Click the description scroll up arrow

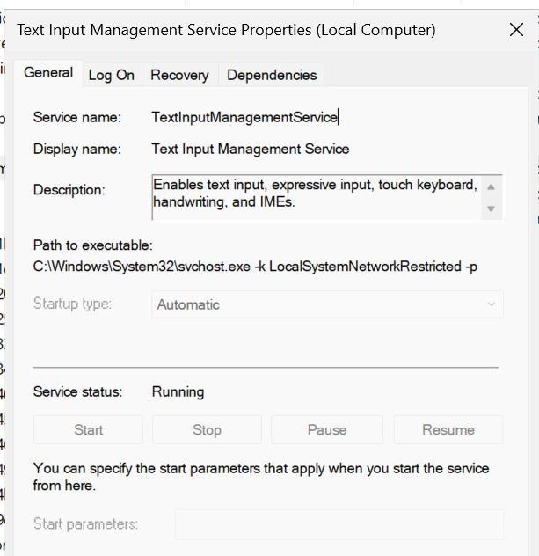(x=491, y=187)
